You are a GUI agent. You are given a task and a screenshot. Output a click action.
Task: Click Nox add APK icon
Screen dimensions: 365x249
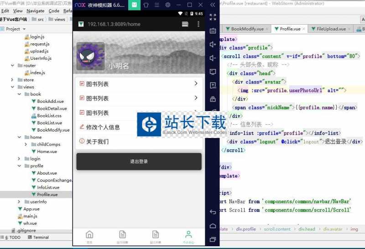point(213,85)
